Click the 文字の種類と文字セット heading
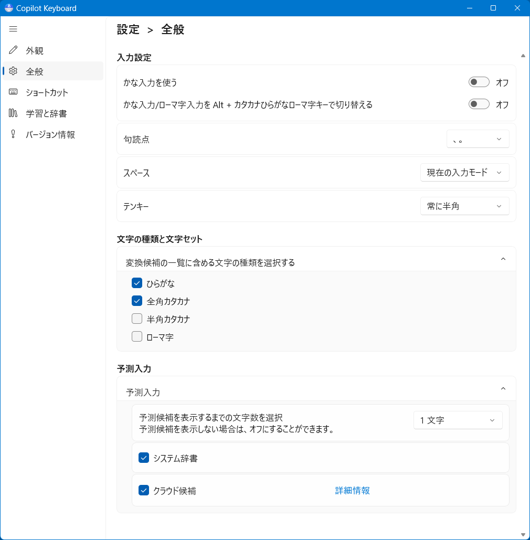This screenshot has height=540, width=530. click(x=160, y=239)
